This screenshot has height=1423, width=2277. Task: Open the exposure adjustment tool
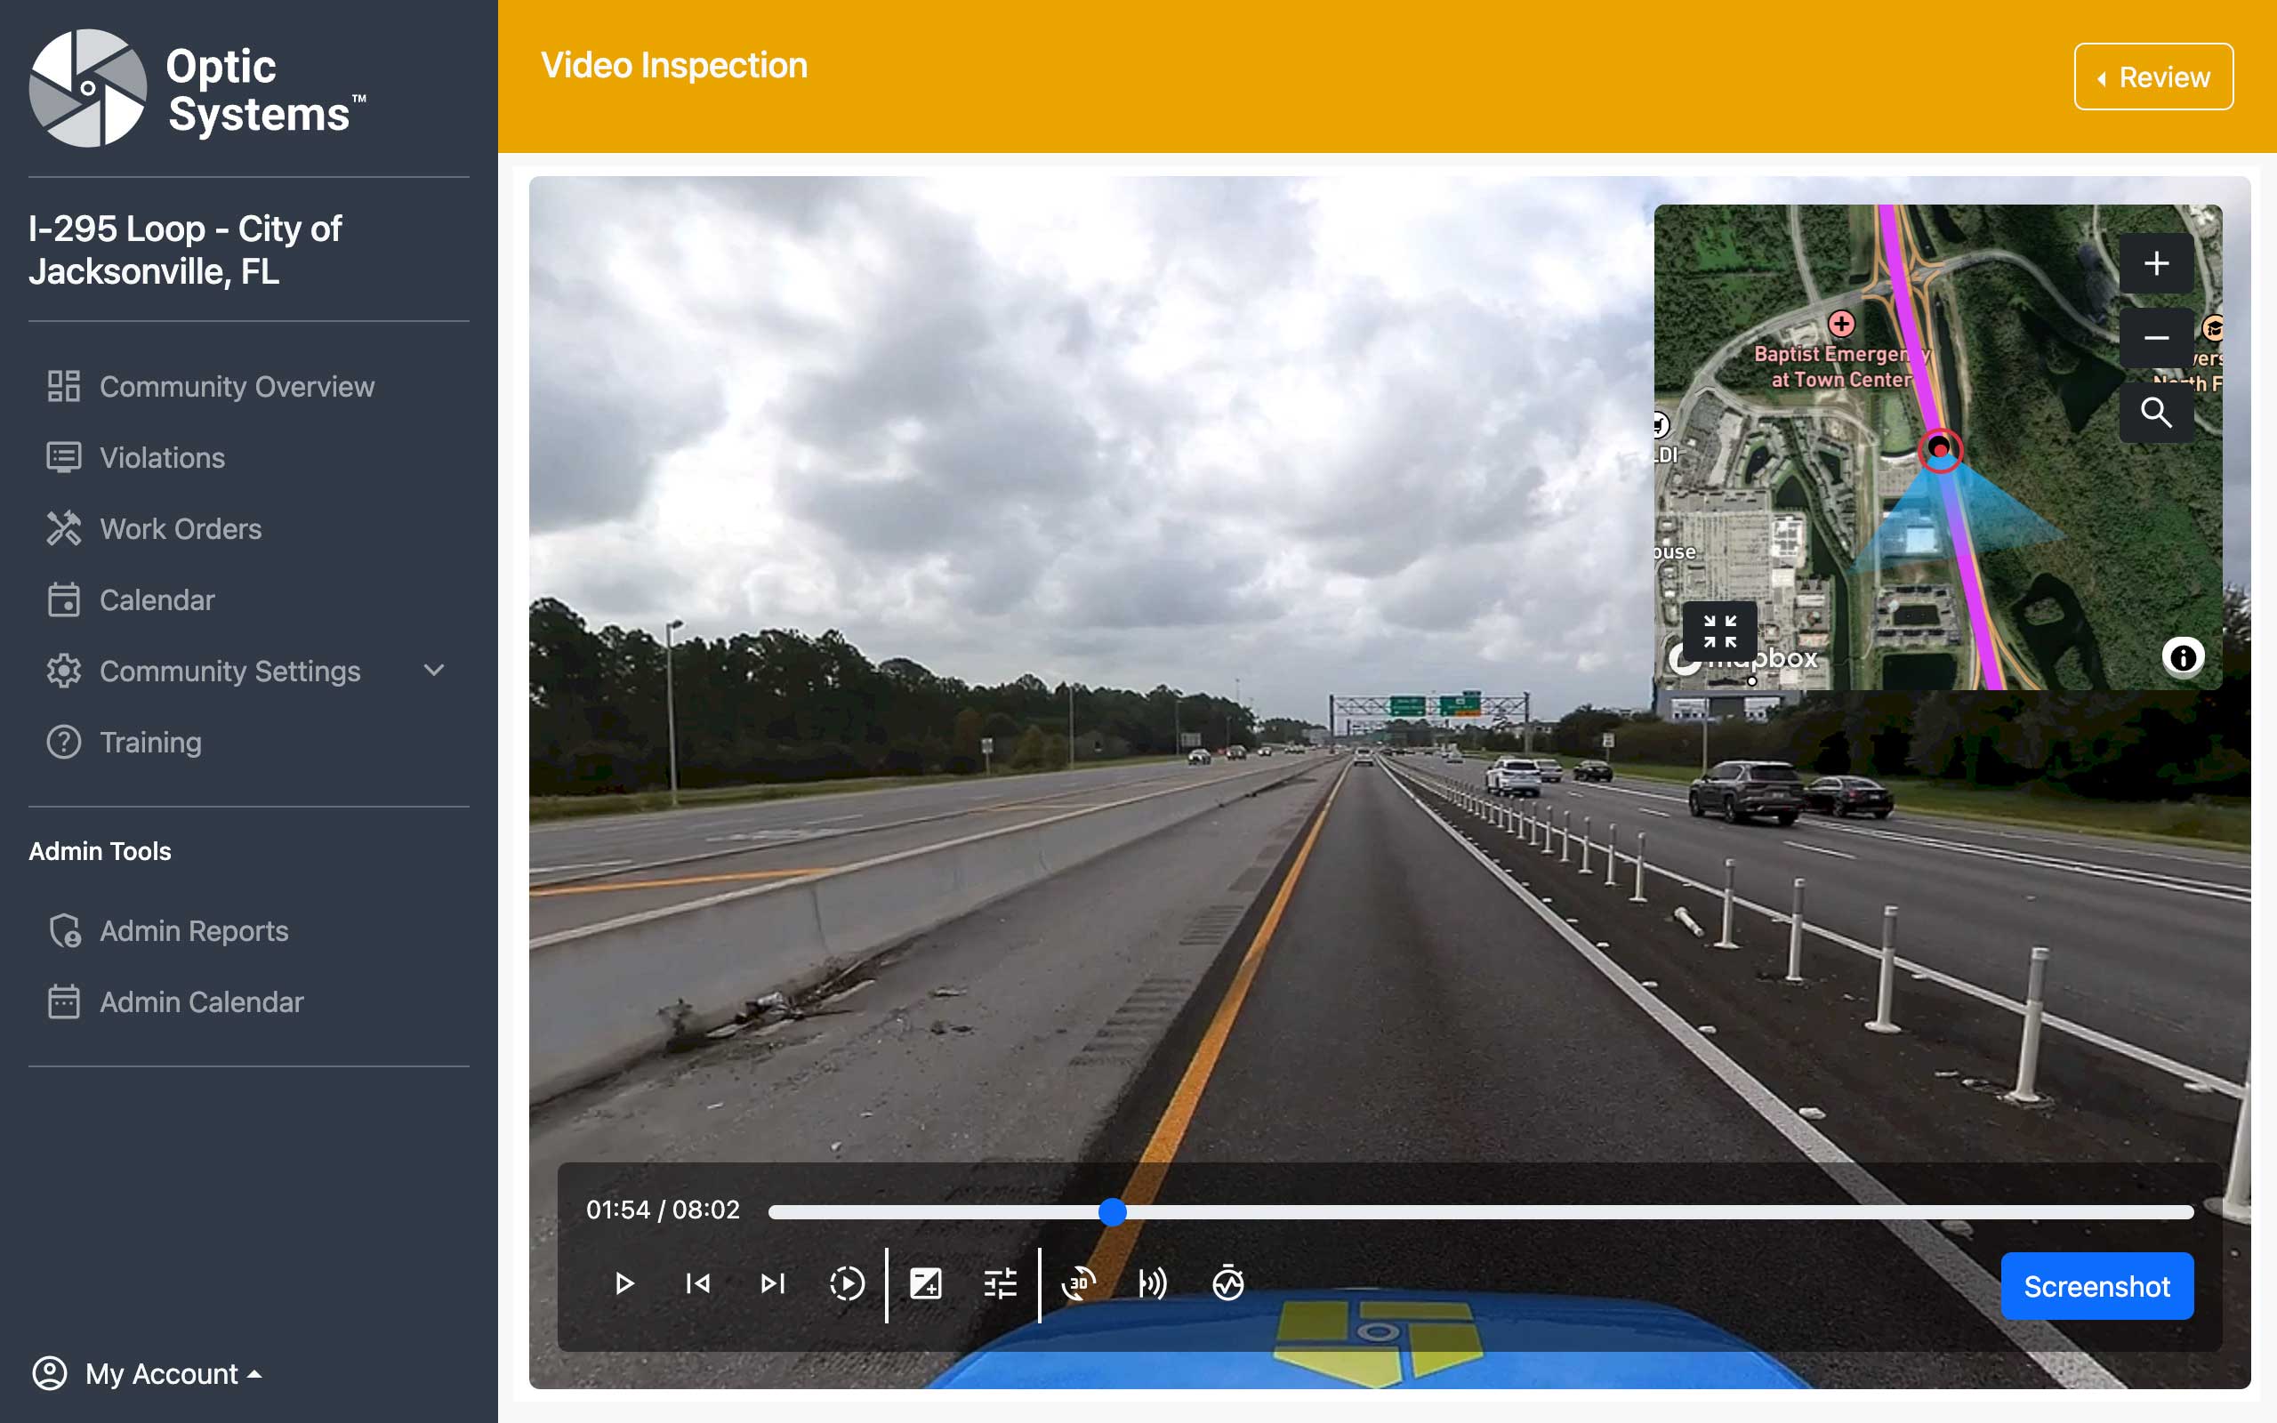point(925,1283)
